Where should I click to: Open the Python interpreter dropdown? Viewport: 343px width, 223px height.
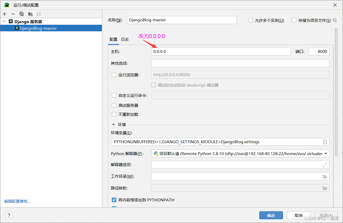pyautogui.click(x=326, y=153)
